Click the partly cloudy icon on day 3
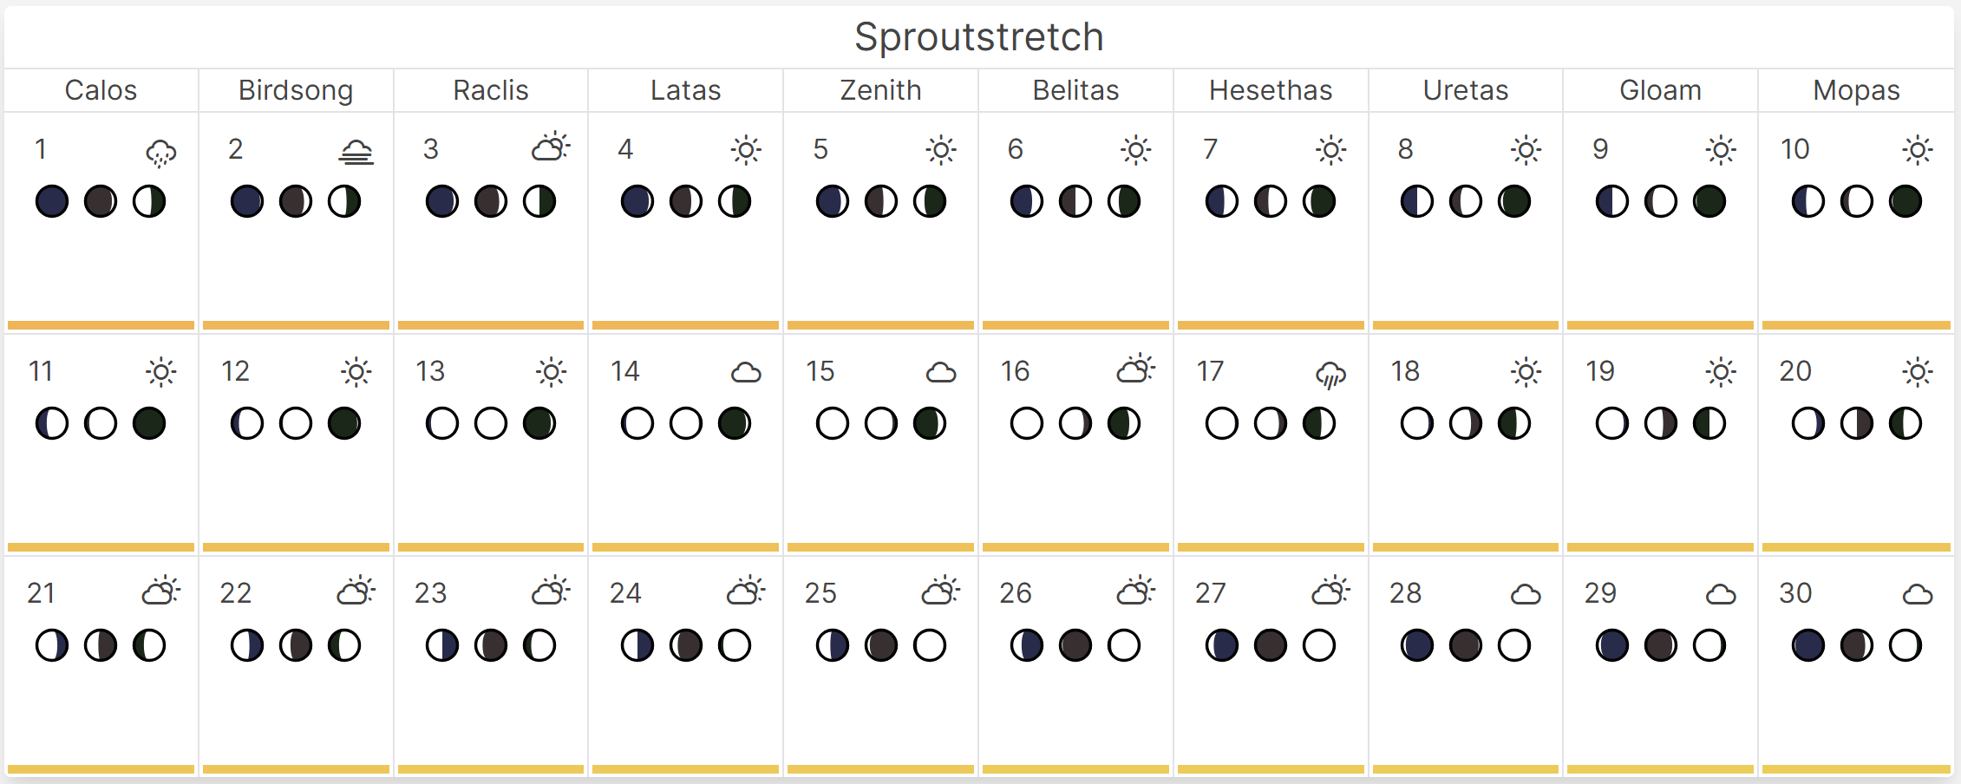Screen dimensions: 1961x784 (551, 147)
